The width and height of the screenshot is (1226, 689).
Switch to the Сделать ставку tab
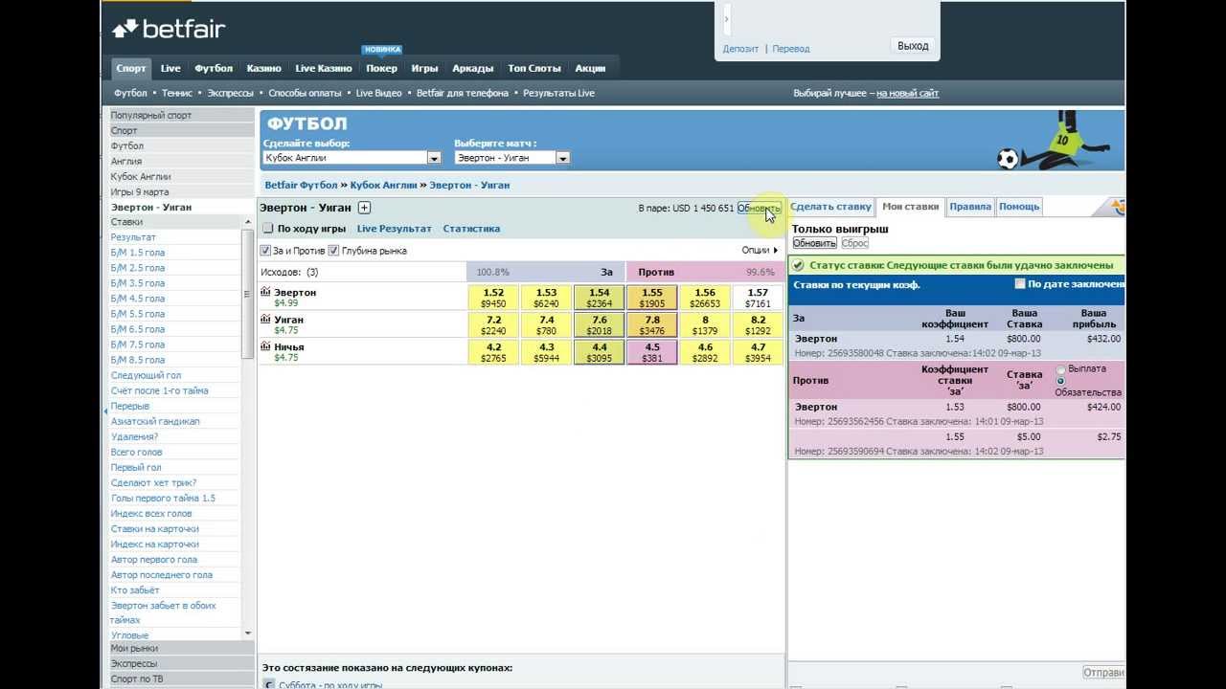(830, 207)
